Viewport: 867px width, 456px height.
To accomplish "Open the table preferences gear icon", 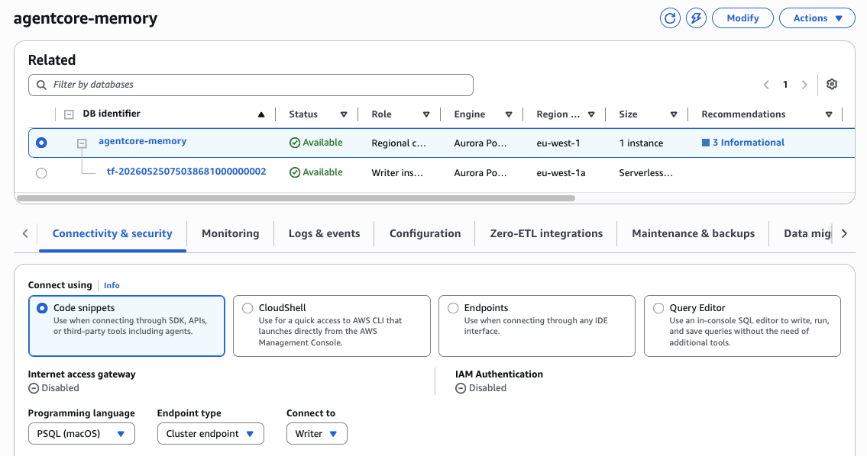I will click(x=832, y=84).
